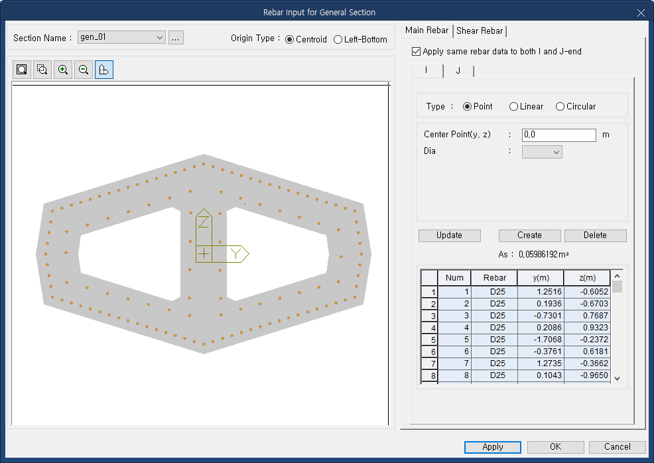Click the Zoom Out magnifier icon
The height and width of the screenshot is (463, 654).
83,69
